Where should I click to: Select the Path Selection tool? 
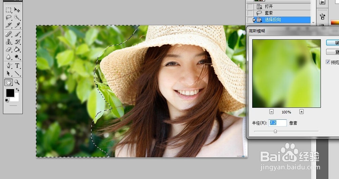(8, 74)
